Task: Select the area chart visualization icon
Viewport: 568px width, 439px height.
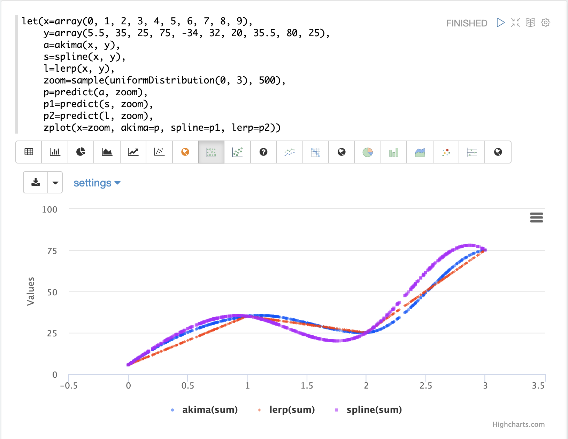Action: [x=107, y=152]
